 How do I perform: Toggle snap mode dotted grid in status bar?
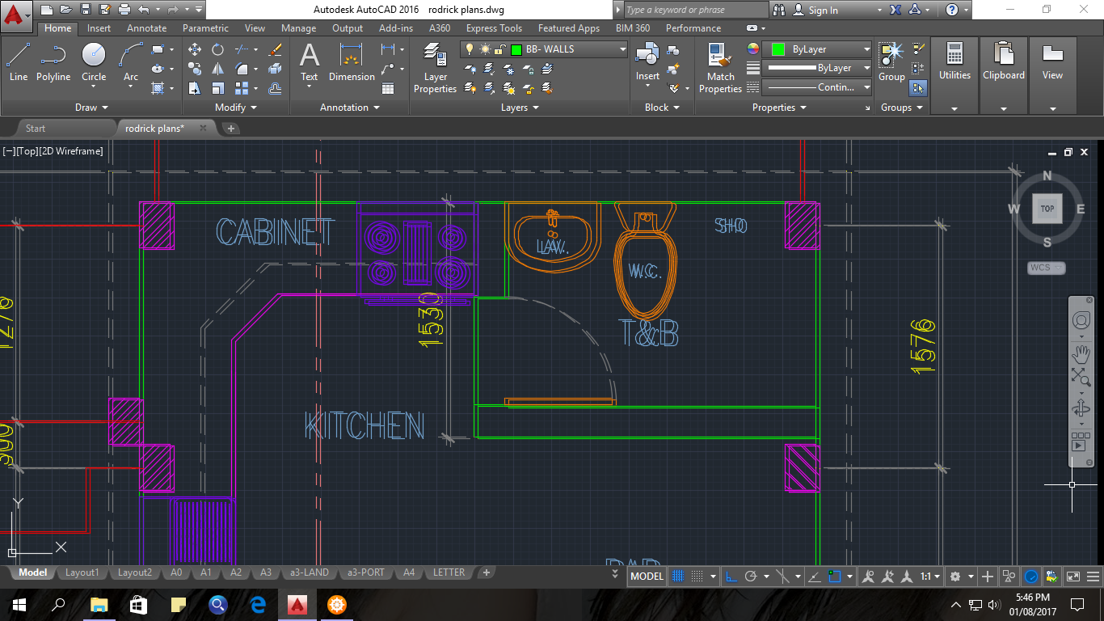click(x=697, y=577)
